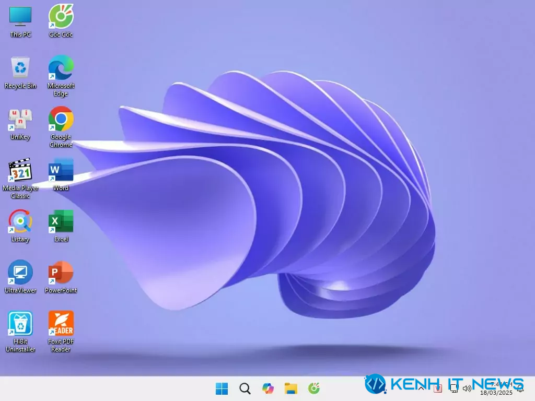The width and height of the screenshot is (535, 401).
Task: Open the volume speaker tray icon
Action: tap(467, 388)
